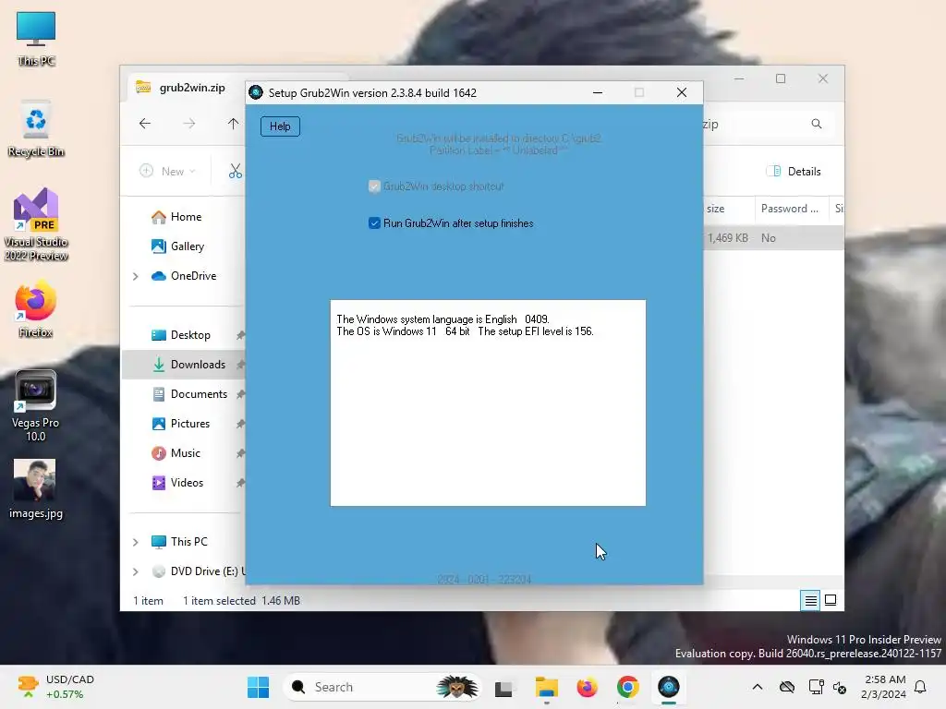The width and height of the screenshot is (946, 709).
Task: Launch Visual Studio 2022 Preview desktop shortcut
Action: click(x=36, y=224)
